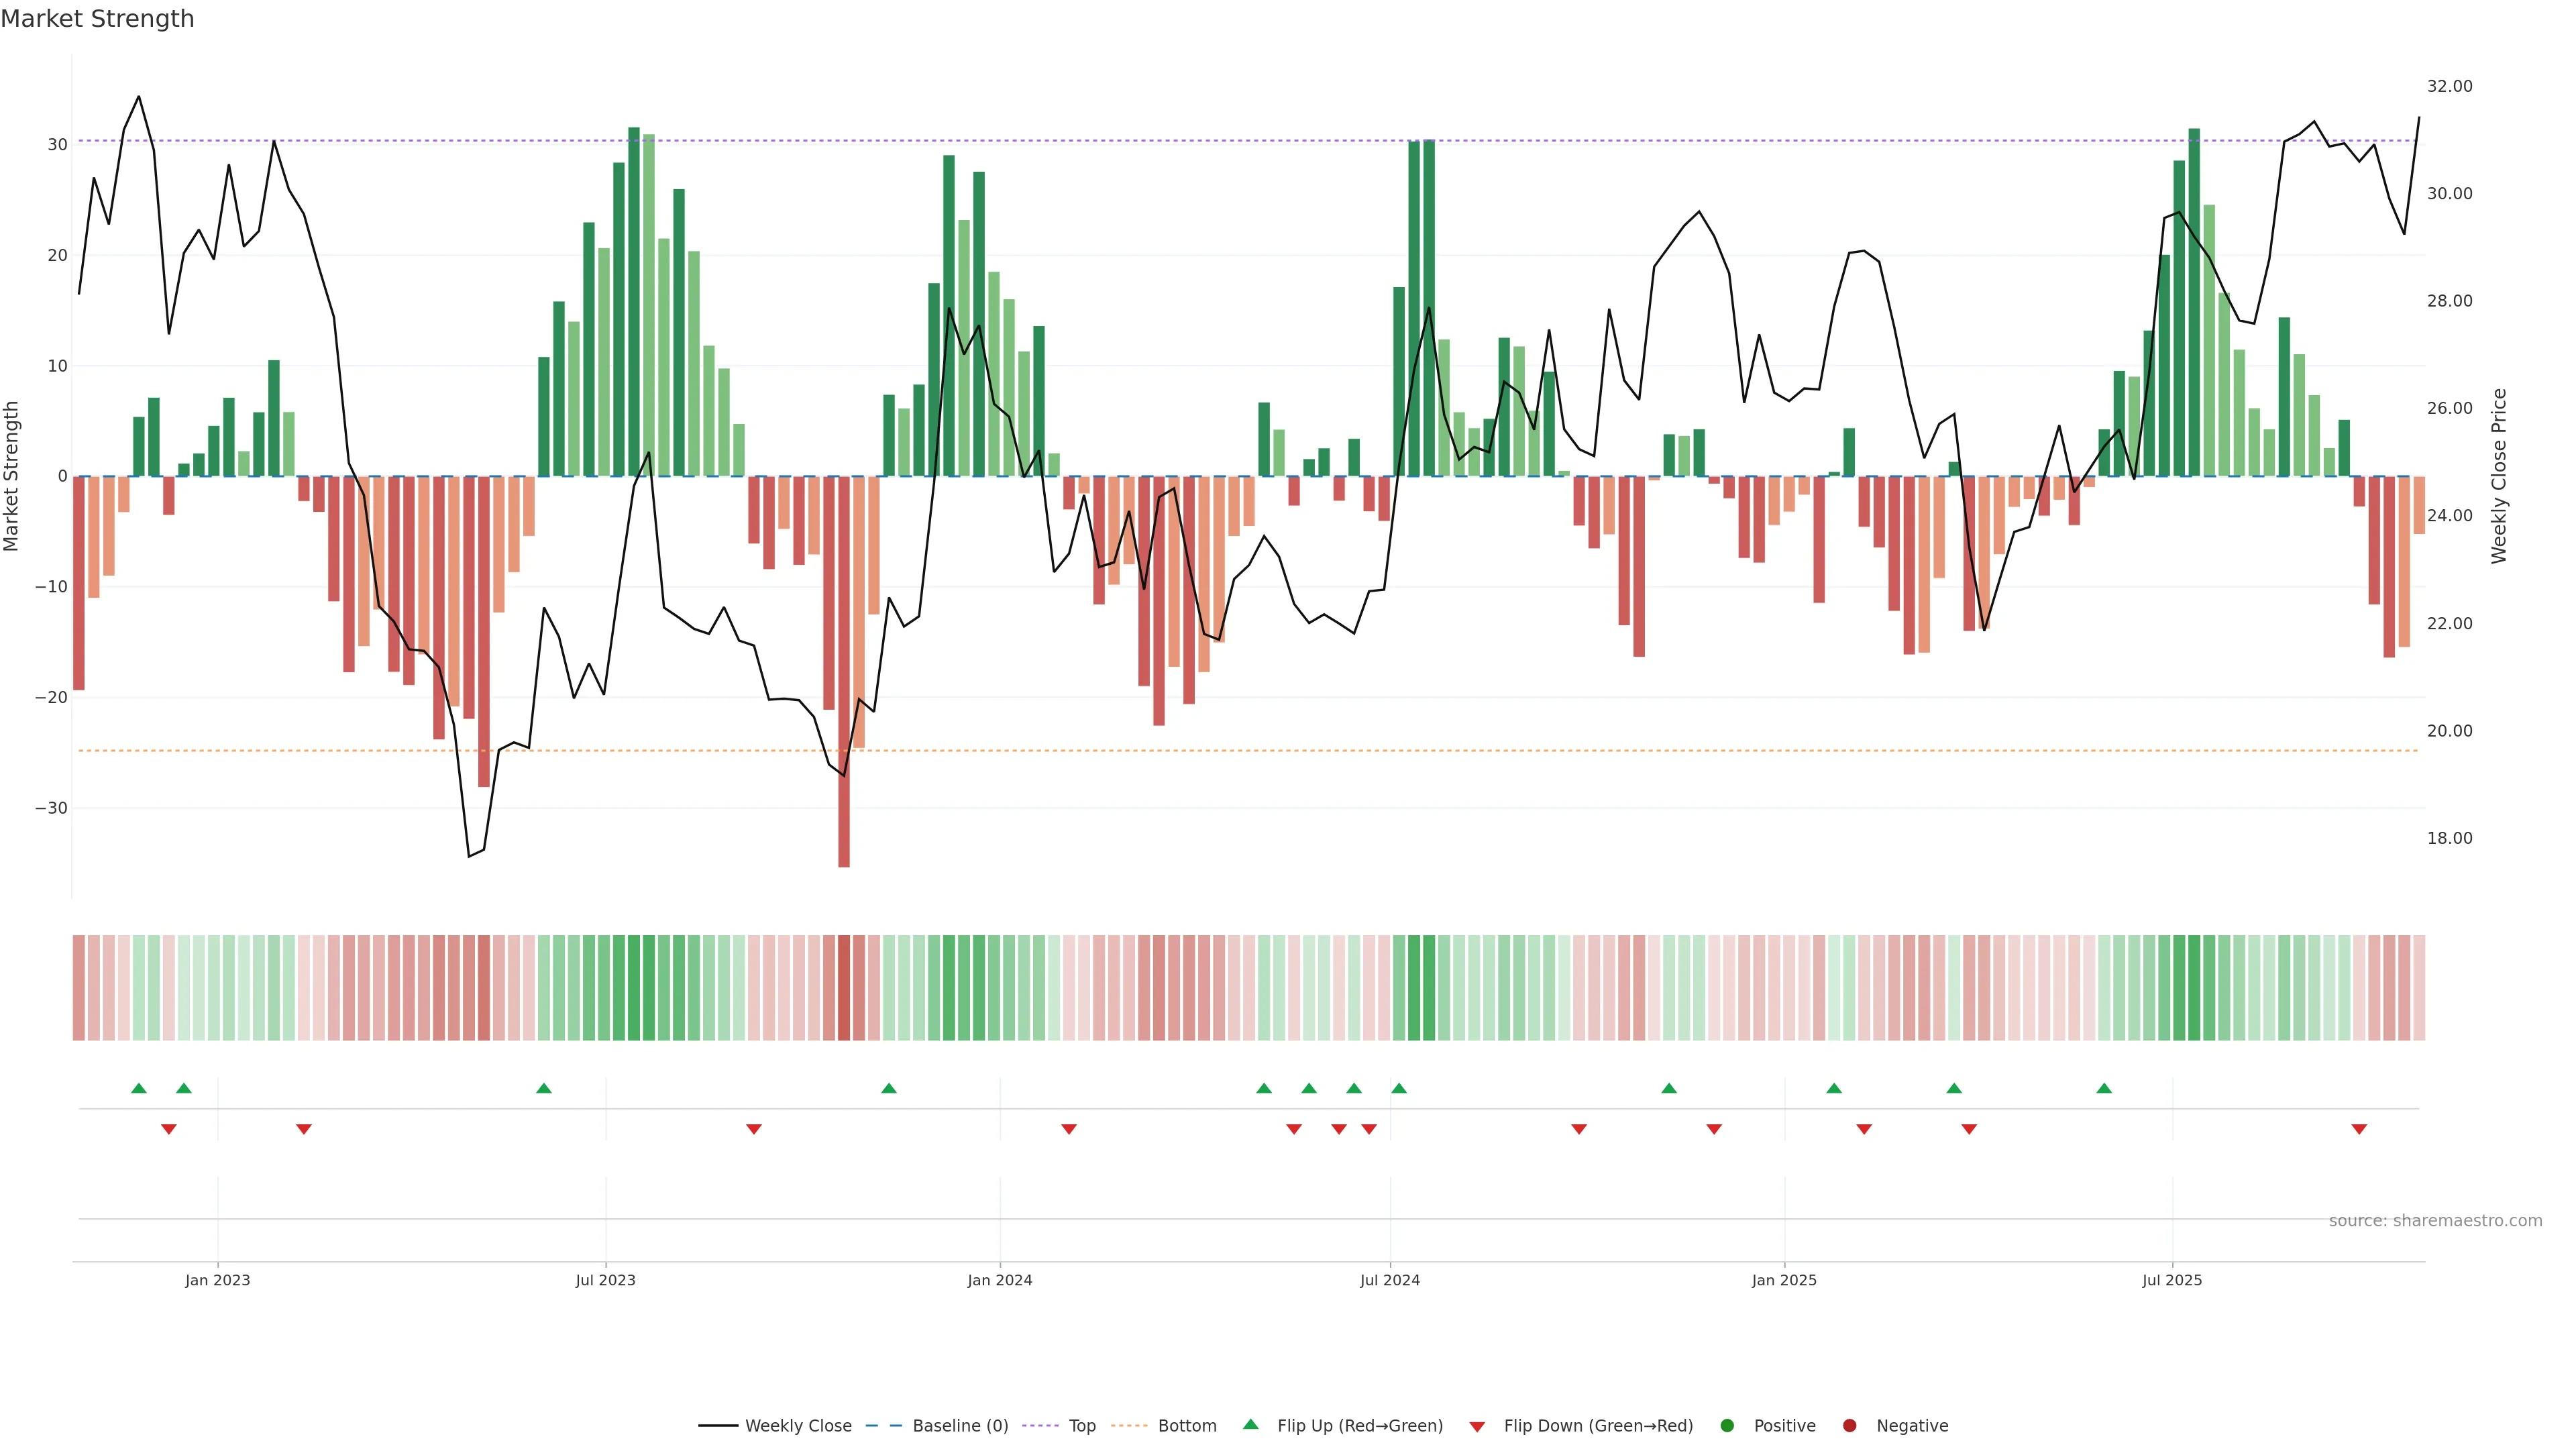Viewport: 2576px width, 1449px height.
Task: Open the sharemaestro.com source link
Action: coord(2435,1221)
